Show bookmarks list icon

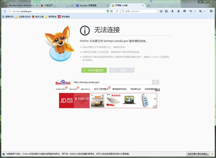tap(166, 11)
